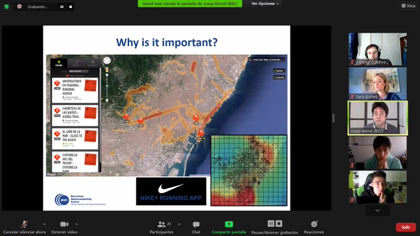Leave meeting with Salir button
Viewport: 420px width, 236px height.
tap(406, 227)
